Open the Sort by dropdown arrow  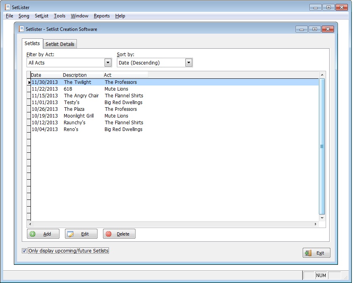click(189, 63)
